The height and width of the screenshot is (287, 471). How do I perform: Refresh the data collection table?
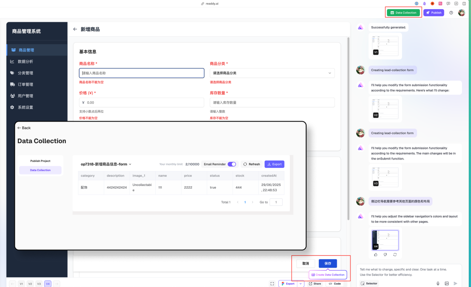click(x=252, y=164)
